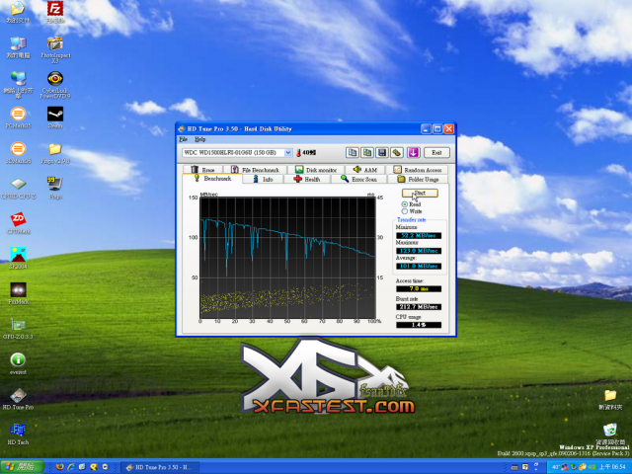Open the options wrench toolbar icon
Viewport: 632px width, 474px height.
point(397,153)
